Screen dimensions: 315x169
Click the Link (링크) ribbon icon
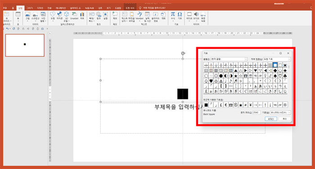point(99,16)
